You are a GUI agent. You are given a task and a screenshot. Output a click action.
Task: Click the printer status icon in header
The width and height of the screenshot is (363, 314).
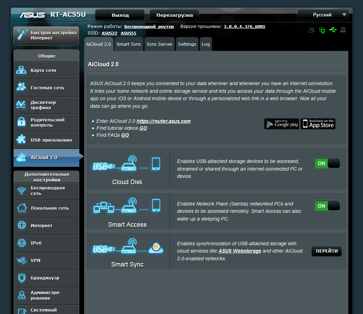[343, 30]
